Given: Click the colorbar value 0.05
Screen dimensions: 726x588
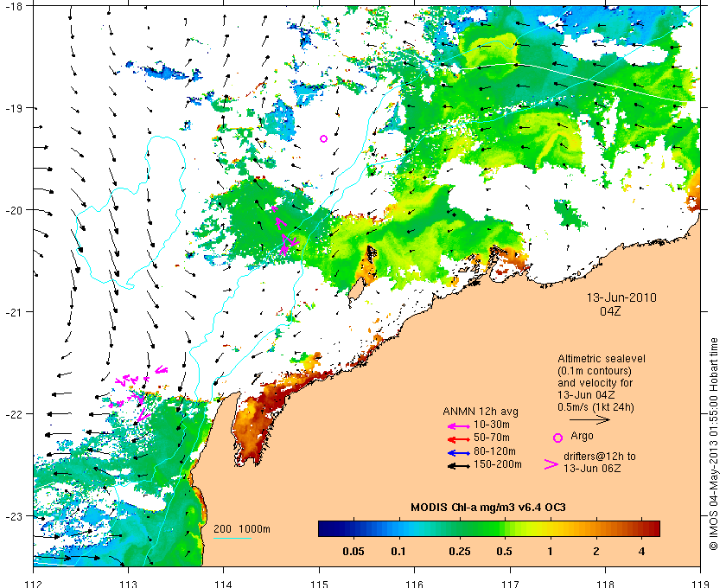Looking at the screenshot, I should click(x=353, y=552).
